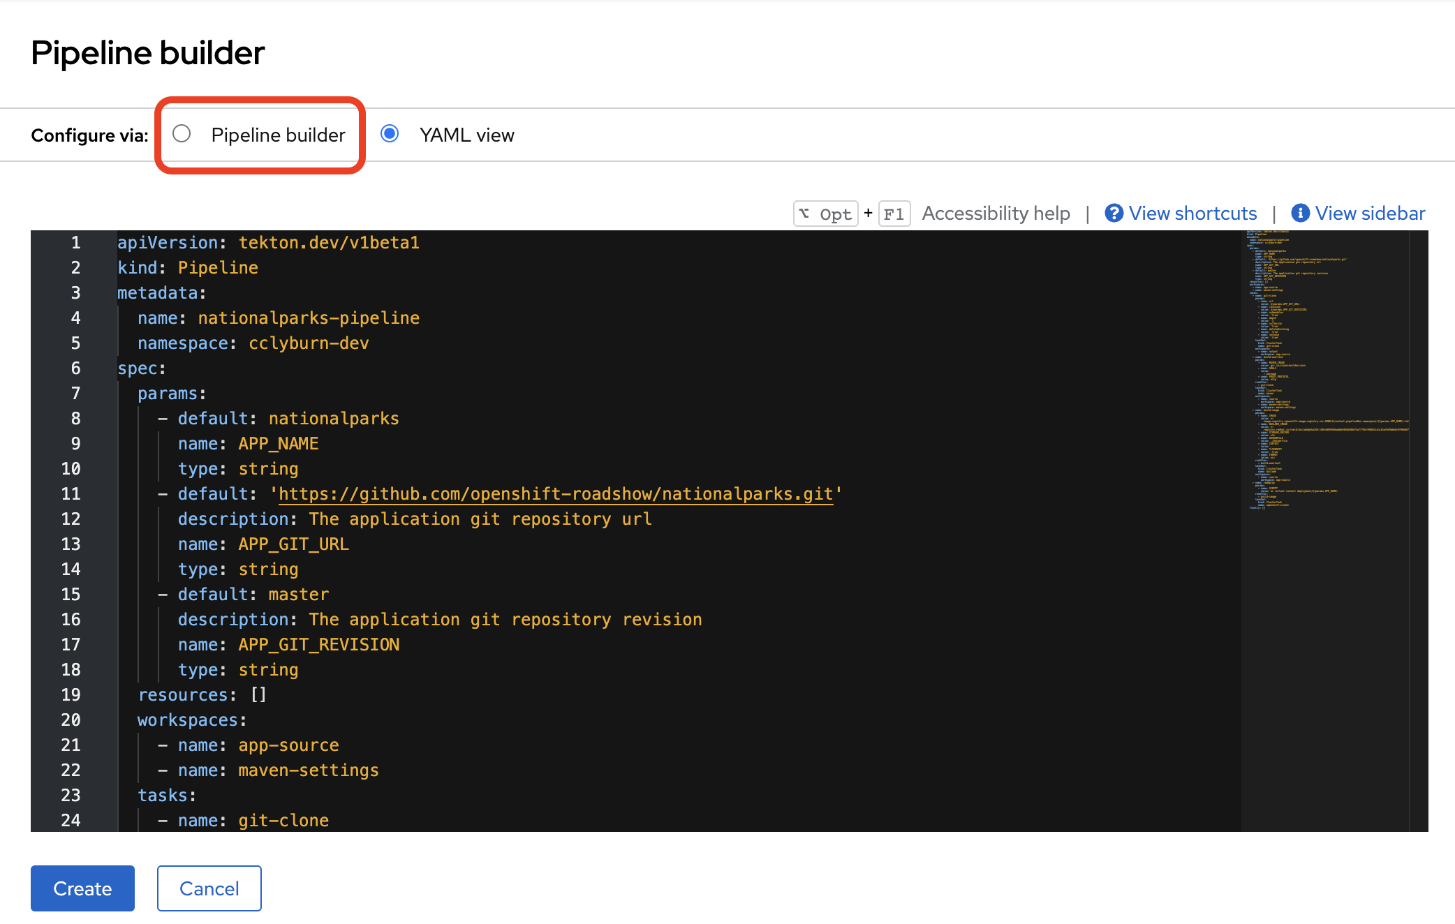This screenshot has width=1455, height=924.
Task: Click the Accessibility help text
Action: coord(996,214)
